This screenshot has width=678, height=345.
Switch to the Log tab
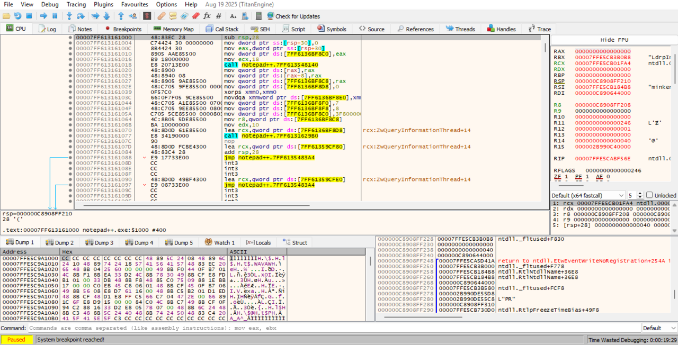[x=47, y=29]
